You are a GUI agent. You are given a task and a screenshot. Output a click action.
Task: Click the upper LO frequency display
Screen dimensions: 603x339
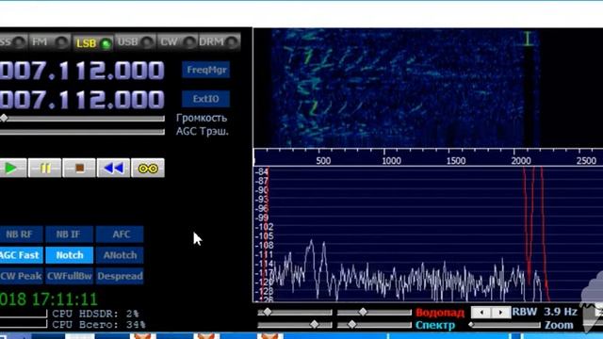pos(82,71)
